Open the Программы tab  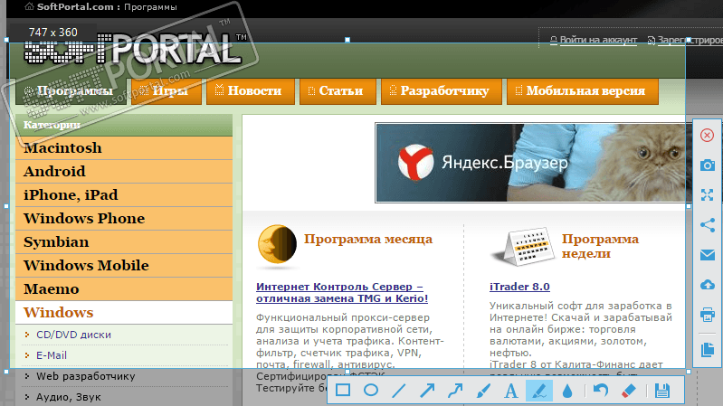pyautogui.click(x=71, y=91)
